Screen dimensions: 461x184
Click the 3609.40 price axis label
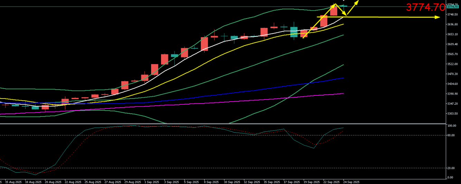(452, 44)
